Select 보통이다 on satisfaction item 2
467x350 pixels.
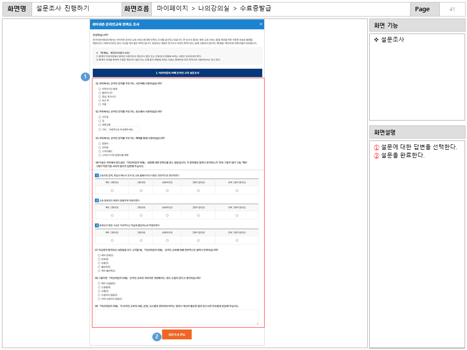(x=167, y=214)
